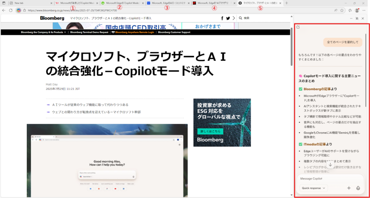Expand Bloomberg the Company & Its Products menu

coord(43,32)
